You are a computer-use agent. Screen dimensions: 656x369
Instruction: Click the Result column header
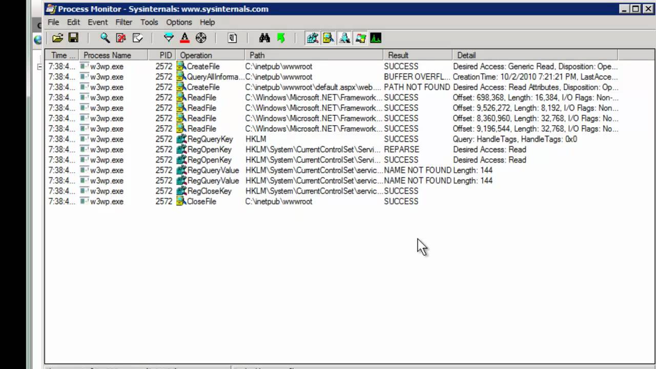pyautogui.click(x=417, y=55)
